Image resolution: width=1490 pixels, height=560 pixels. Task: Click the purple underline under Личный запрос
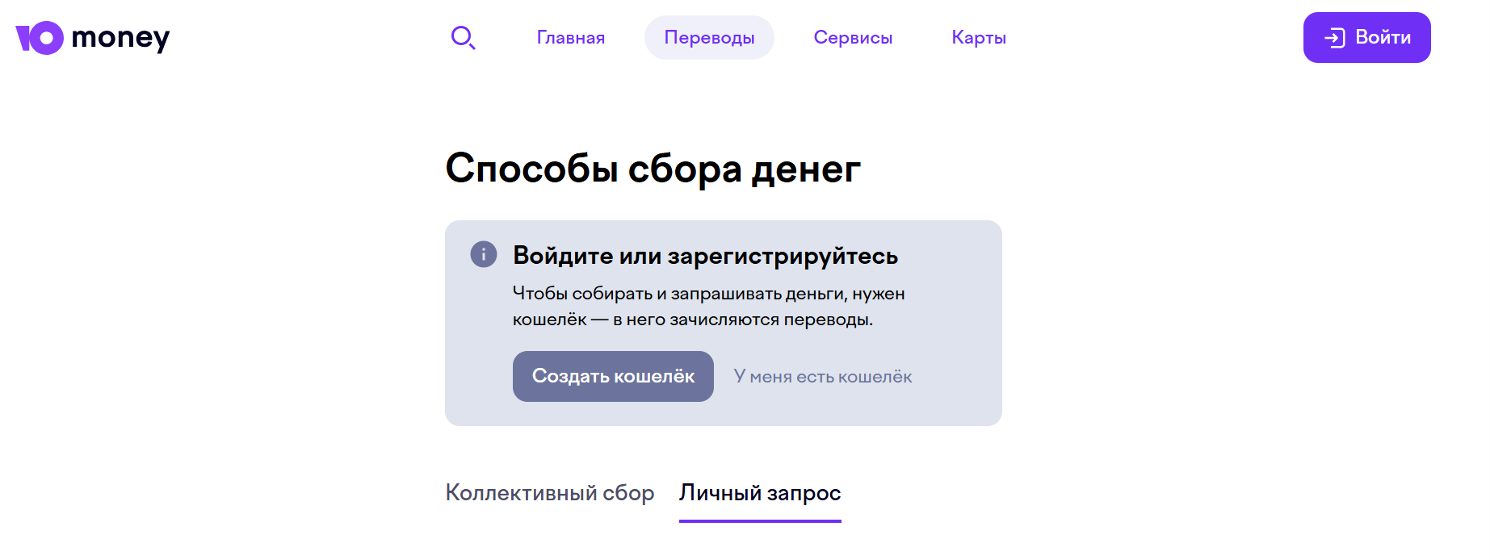pos(759,523)
